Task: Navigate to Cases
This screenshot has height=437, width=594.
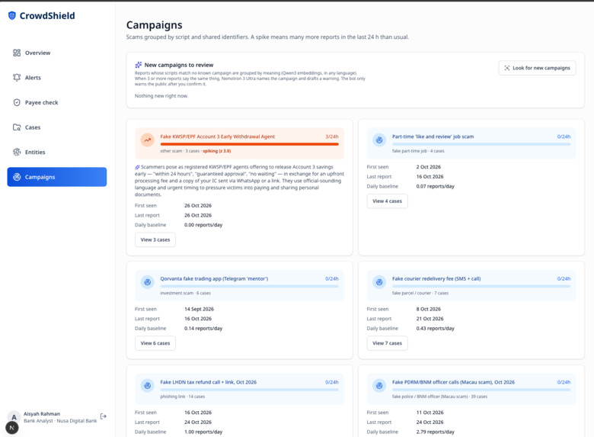Action: 57,127
